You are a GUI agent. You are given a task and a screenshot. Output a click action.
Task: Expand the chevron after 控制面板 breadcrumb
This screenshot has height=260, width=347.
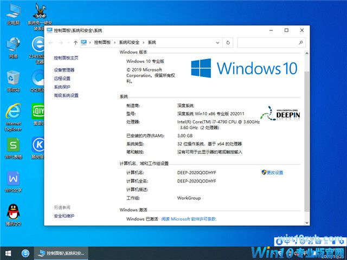click(114, 42)
